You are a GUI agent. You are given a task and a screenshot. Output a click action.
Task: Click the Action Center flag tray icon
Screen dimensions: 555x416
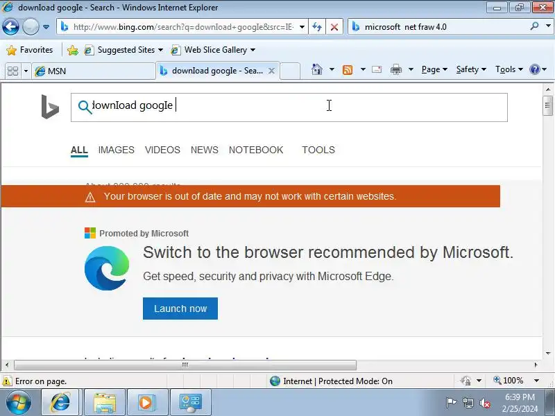click(x=450, y=403)
